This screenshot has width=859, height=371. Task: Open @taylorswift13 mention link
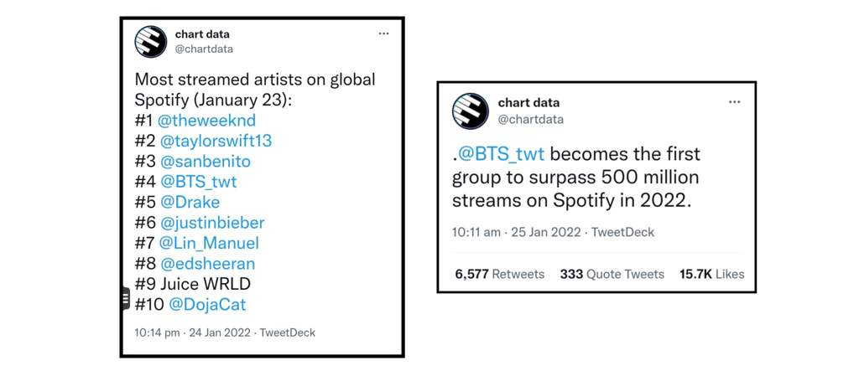click(216, 142)
